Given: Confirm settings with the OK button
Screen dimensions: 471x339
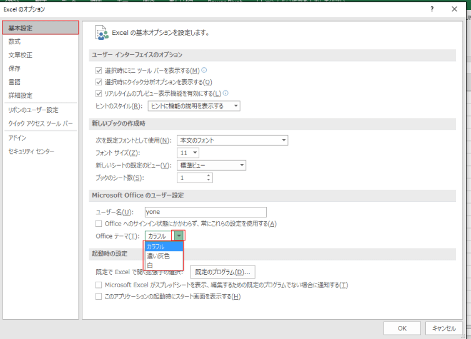Looking at the screenshot, I should [402, 328].
